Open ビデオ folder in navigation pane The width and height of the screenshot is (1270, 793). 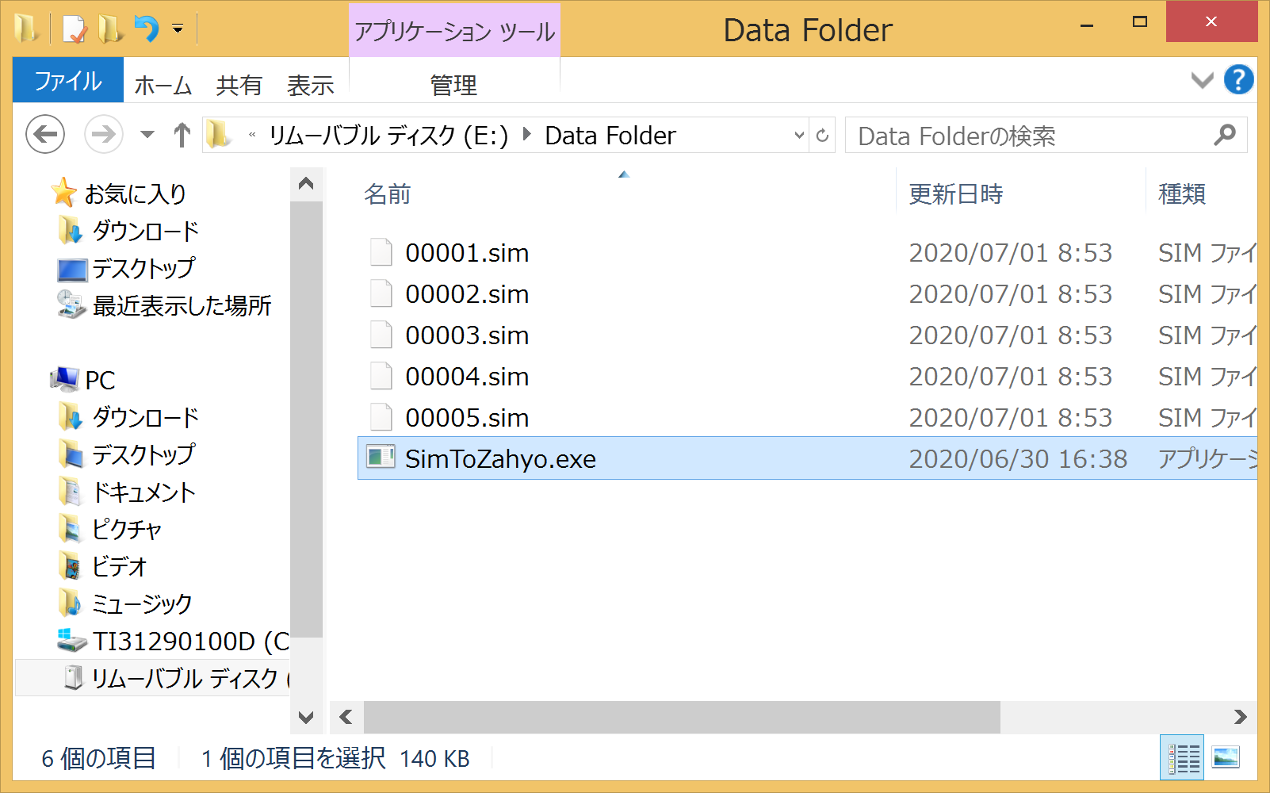(x=120, y=566)
